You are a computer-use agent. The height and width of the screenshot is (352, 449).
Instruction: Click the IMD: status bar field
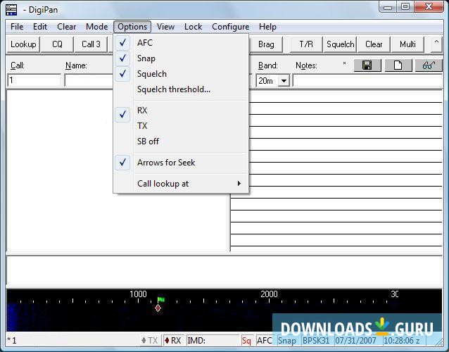213,341
